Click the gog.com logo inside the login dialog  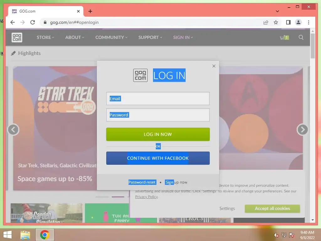140,75
